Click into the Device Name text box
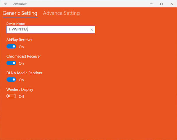177x140 pixels. point(51,29)
